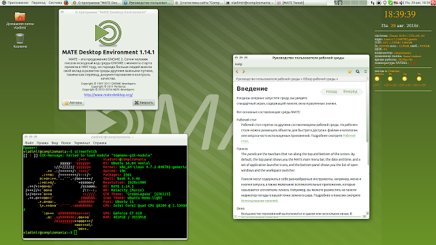Viewport: 436px width, 245px height.
Task: Click the Вперёд link in the guide page
Action: click(349, 91)
